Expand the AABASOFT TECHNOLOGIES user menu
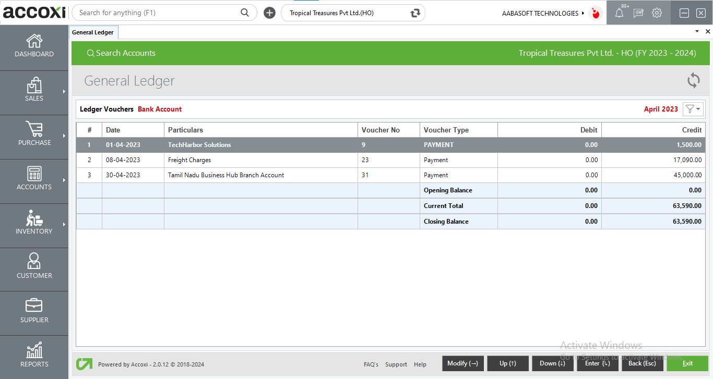 [x=543, y=13]
